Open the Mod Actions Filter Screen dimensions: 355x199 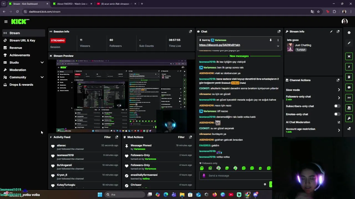[181, 137]
